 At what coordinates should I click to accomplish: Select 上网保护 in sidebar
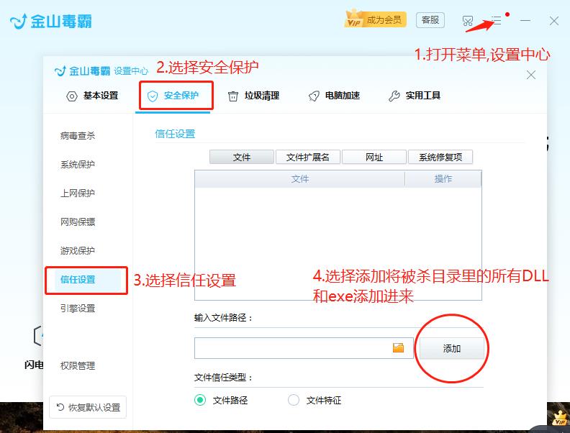(78, 193)
